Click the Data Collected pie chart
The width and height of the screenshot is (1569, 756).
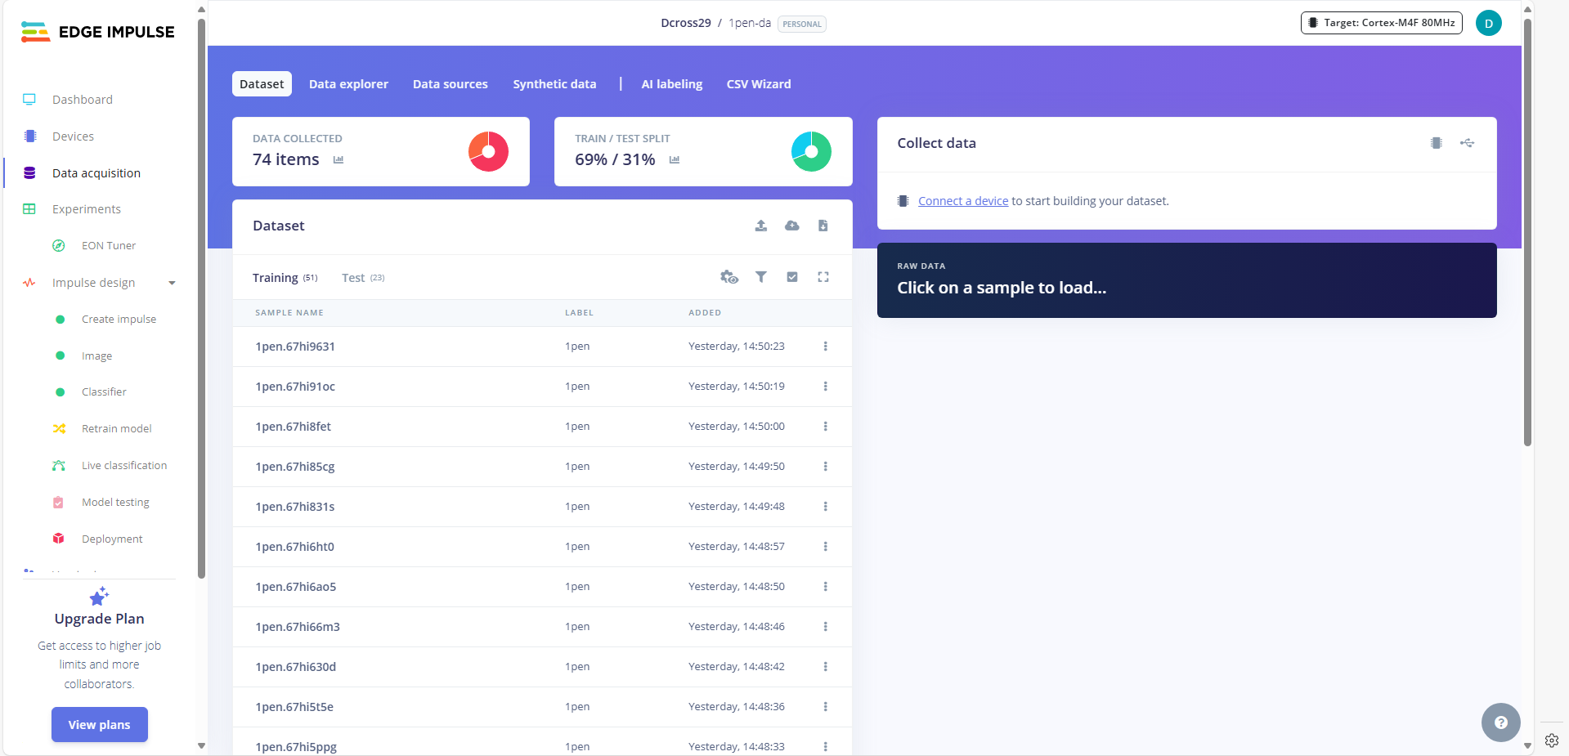point(488,152)
